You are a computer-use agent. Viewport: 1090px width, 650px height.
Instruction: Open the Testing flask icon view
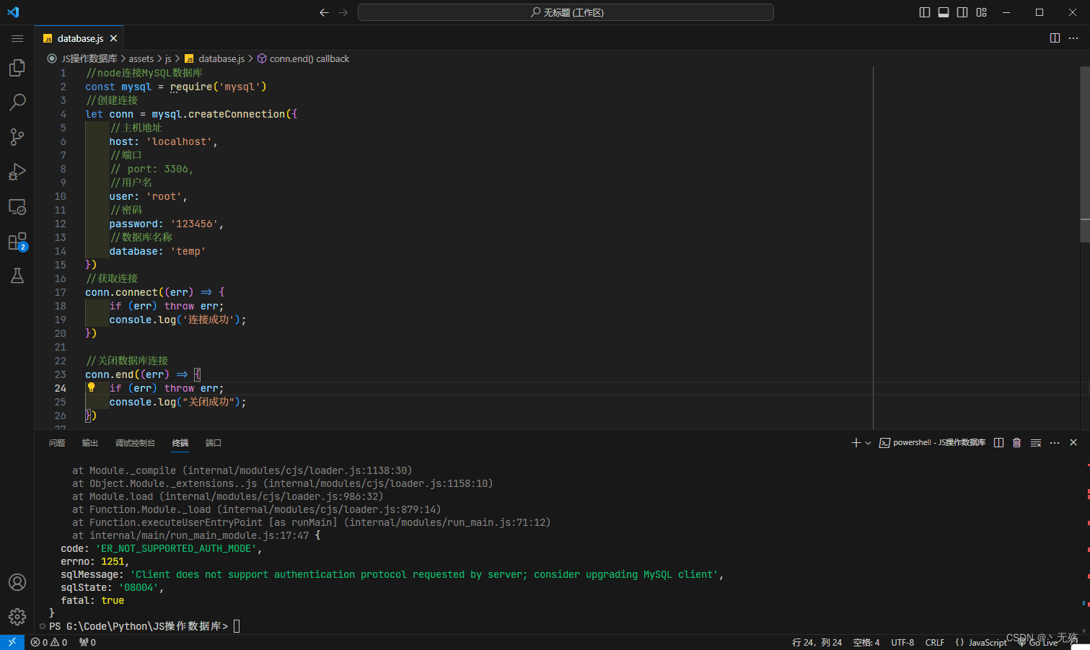(17, 276)
